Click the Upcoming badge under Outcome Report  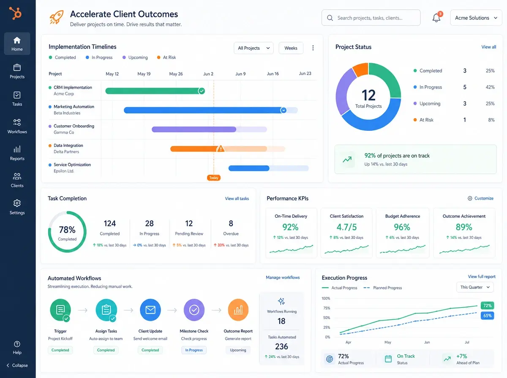click(x=238, y=350)
